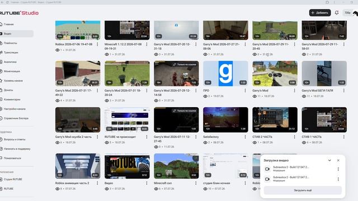
Task: Open the Трансляции broadcasts icon in sidebar
Action: click(x=1, y=52)
